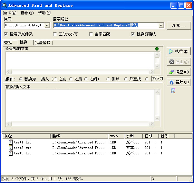
Task: Click the 帮助 button with question mark
Action: click(x=179, y=82)
